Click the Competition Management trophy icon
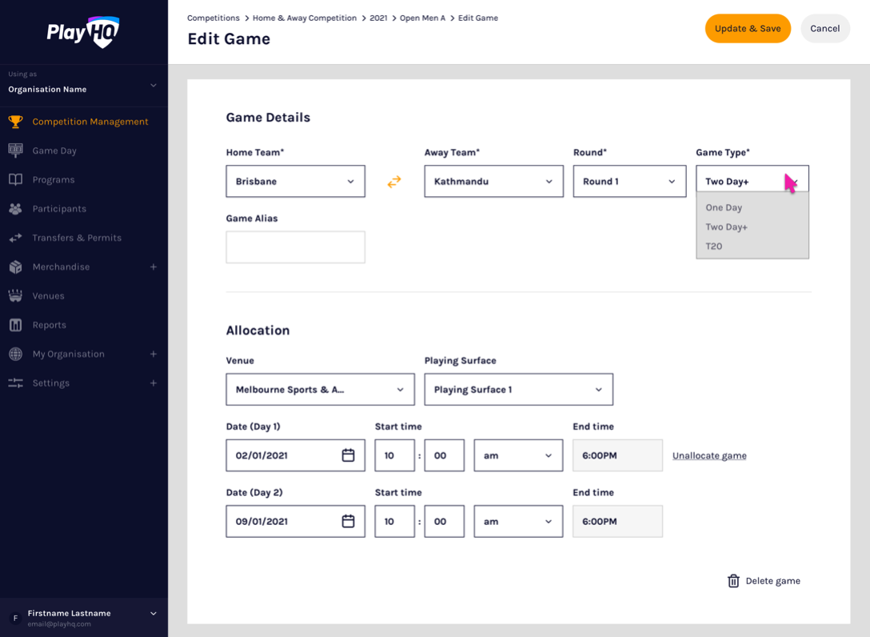Image resolution: width=870 pixels, height=637 pixels. click(15, 122)
